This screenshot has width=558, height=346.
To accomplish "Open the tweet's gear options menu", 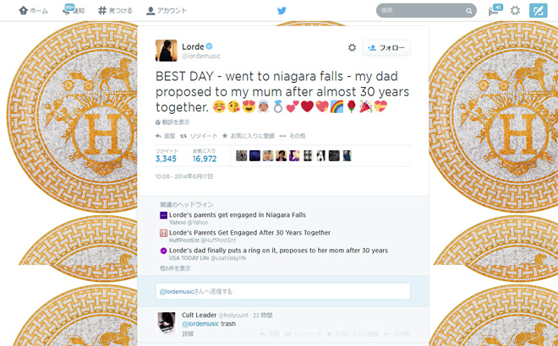I will (x=352, y=47).
